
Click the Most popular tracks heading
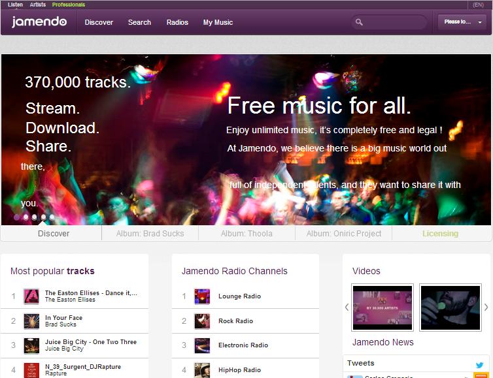[52, 271]
